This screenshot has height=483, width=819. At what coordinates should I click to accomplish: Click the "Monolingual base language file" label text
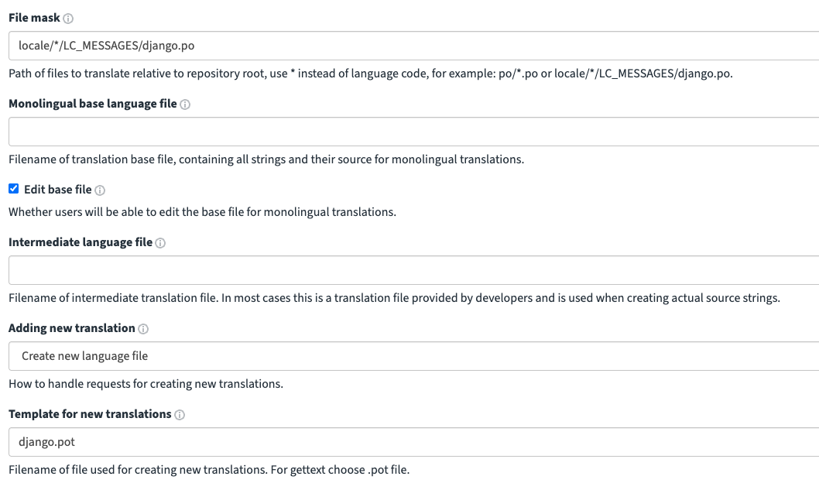[93, 104]
